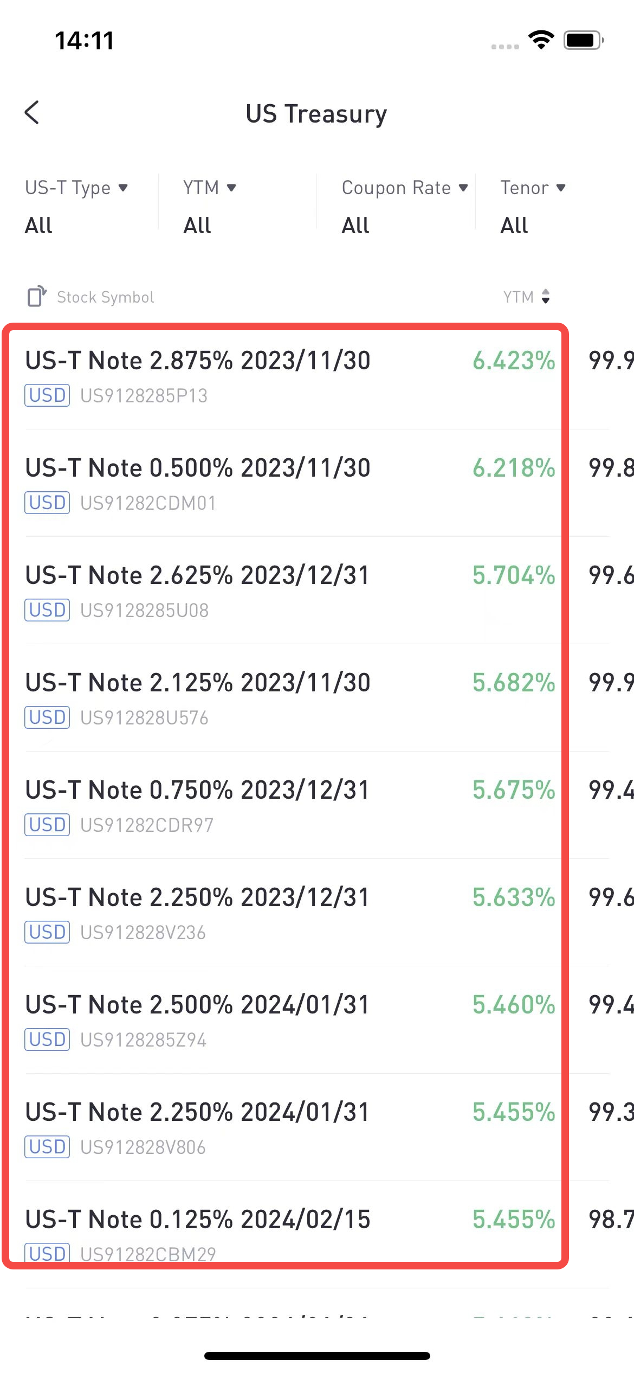
Task: Select US-T Note 2.625% 2023/12/31 row
Action: (317, 591)
